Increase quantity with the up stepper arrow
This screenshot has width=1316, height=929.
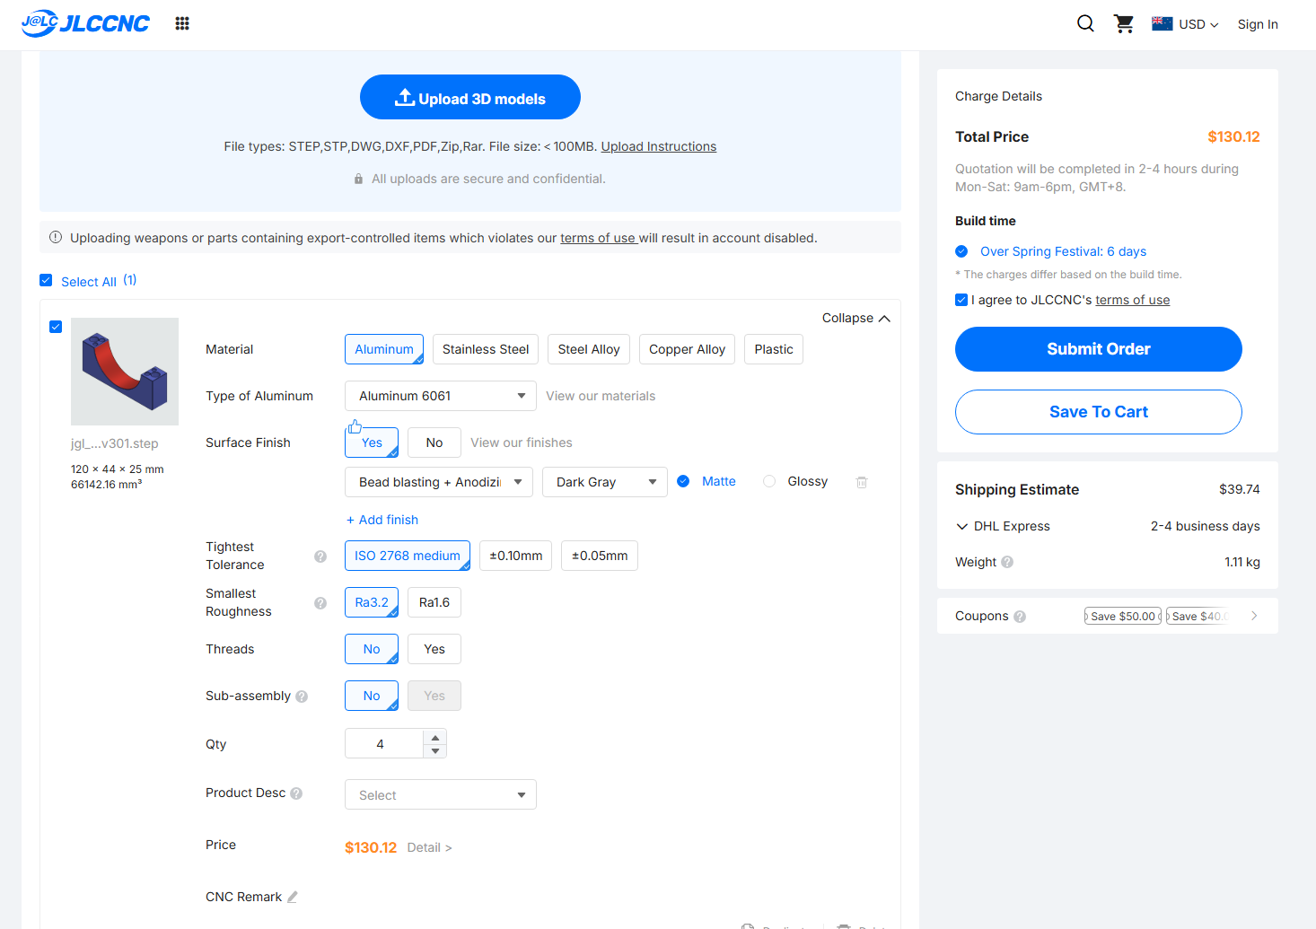point(435,737)
